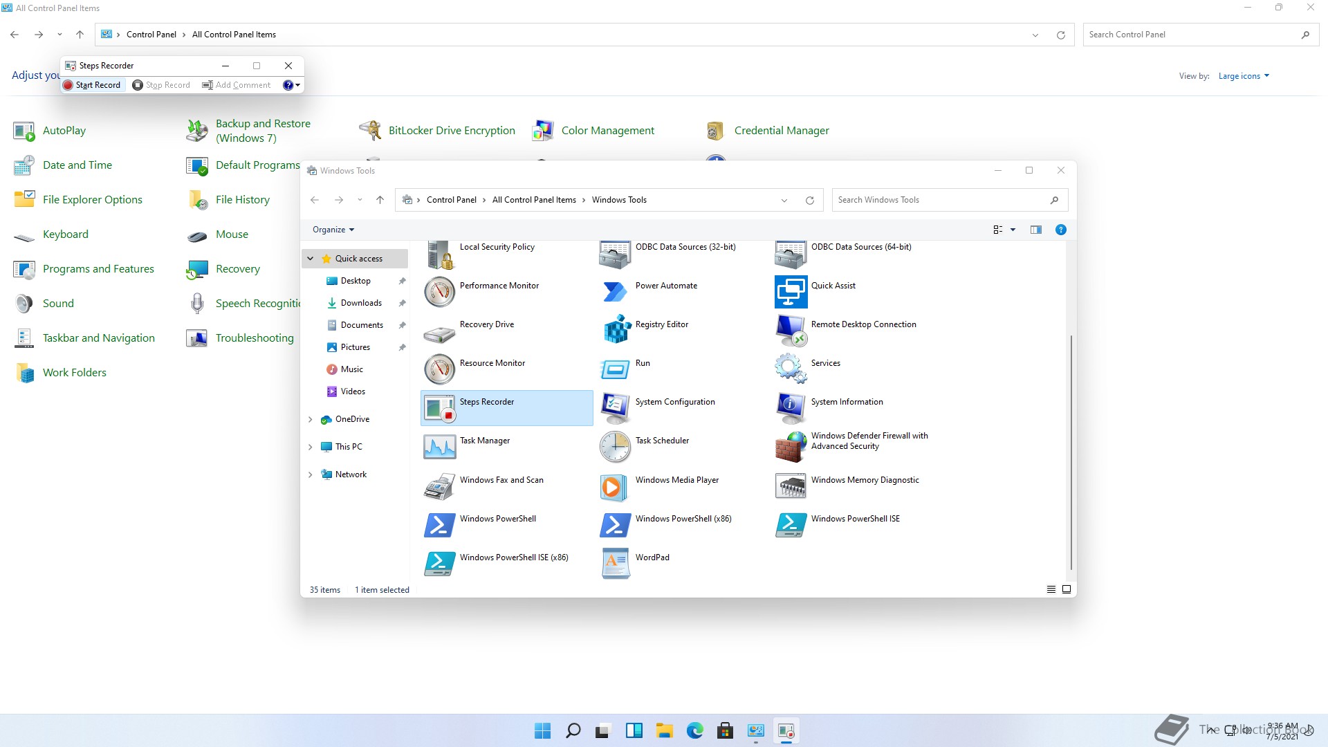Open the Resource Monitor icon
1328x747 pixels.
(439, 369)
